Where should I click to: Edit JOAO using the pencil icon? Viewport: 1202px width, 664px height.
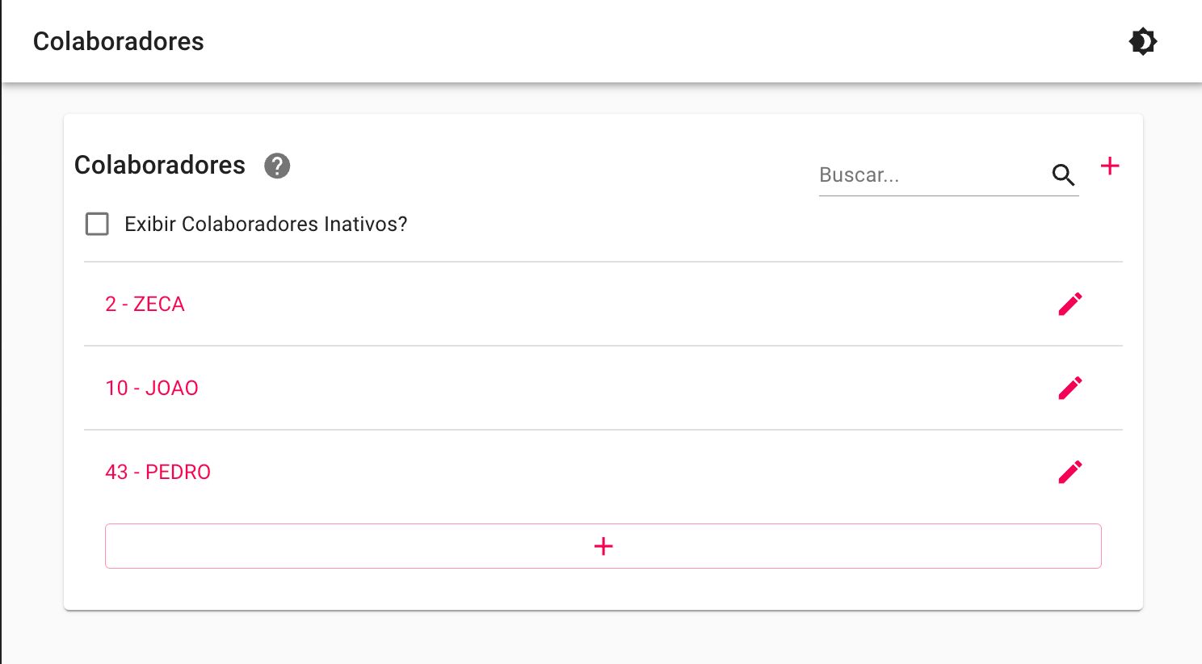pyautogui.click(x=1070, y=388)
